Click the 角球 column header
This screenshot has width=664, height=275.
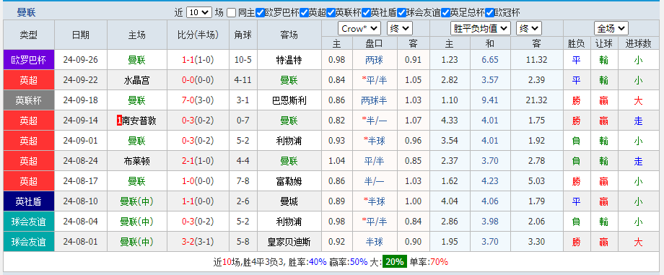pyautogui.click(x=243, y=35)
